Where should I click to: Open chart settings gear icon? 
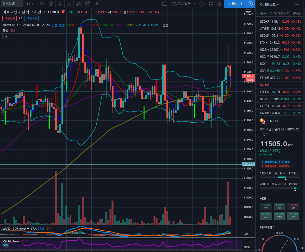pos(202,3)
